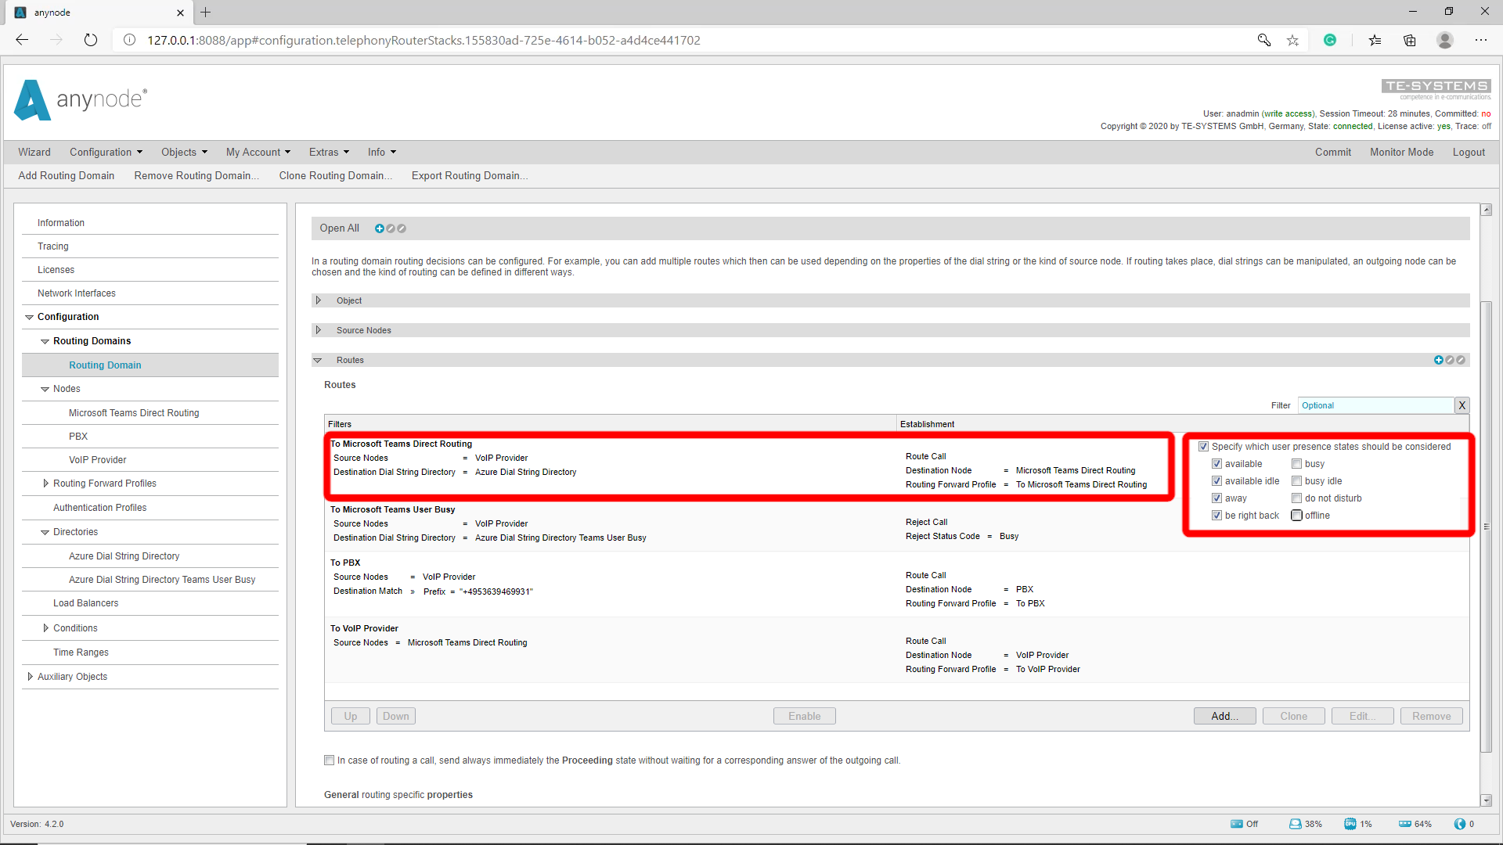Click the last gray icon in Routes header
This screenshot has width=1503, height=845.
[x=1461, y=360]
